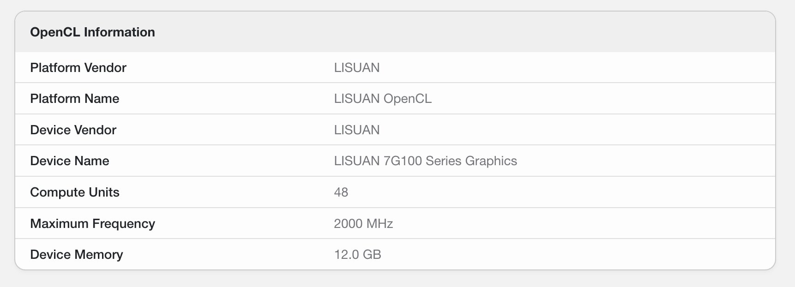Select the Platform Name label
The image size is (795, 287).
click(x=74, y=98)
